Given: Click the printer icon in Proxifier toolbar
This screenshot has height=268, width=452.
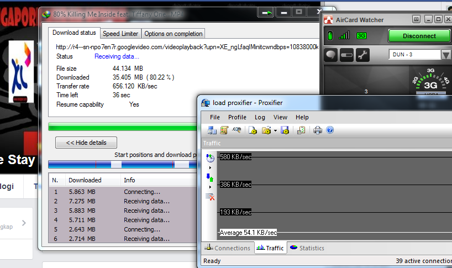Looking at the screenshot, I should click(x=317, y=130).
